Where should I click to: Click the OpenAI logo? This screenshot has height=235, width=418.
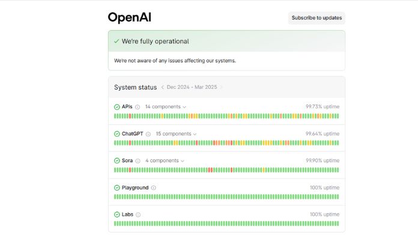tap(130, 17)
